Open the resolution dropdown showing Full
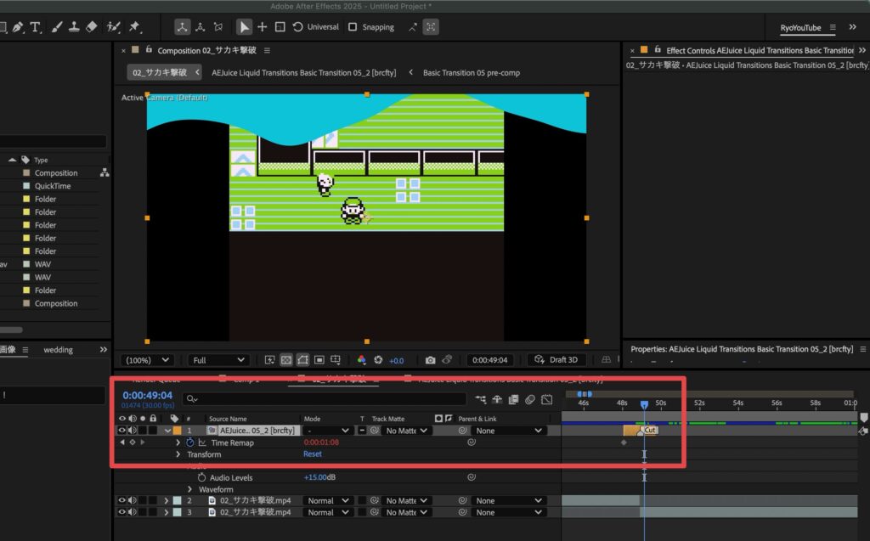Viewport: 870px width, 541px height. (x=218, y=360)
